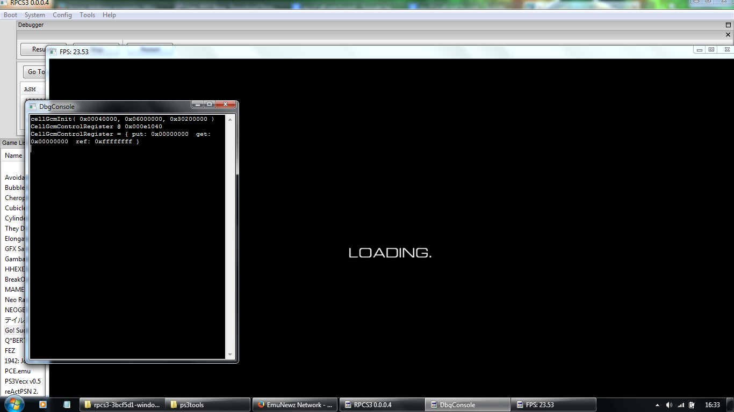The height and width of the screenshot is (412, 734).
Task: Minimize the FPS game window
Action: pyautogui.click(x=699, y=50)
